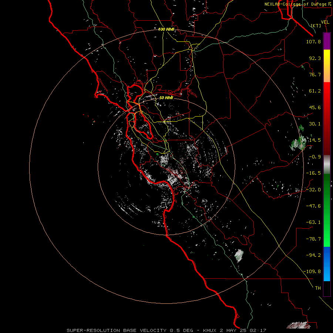This screenshot has width=333, height=333.
Task: Select the -78.7 value on velocity scale
Action: (313, 239)
